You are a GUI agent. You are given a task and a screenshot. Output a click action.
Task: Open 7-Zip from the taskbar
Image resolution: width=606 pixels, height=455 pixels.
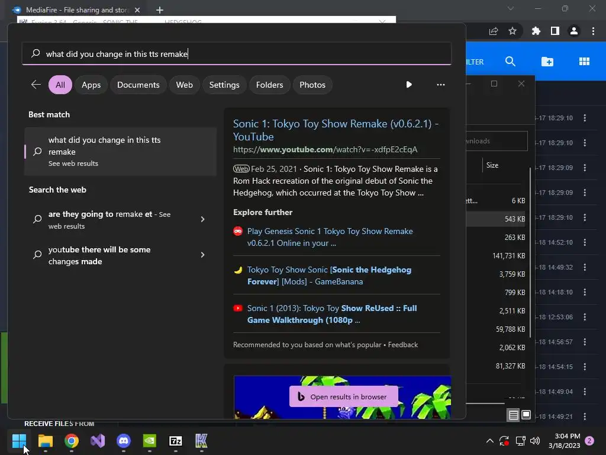coord(175,441)
